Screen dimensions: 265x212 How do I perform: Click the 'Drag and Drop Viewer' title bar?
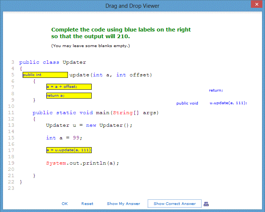(x=132, y=6)
